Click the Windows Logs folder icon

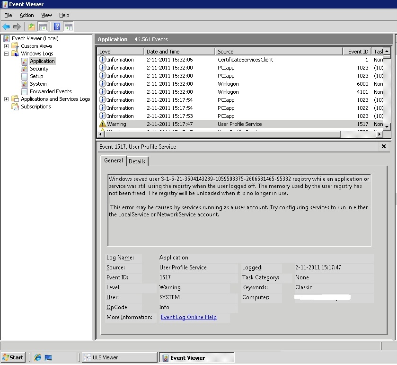(x=15, y=53)
